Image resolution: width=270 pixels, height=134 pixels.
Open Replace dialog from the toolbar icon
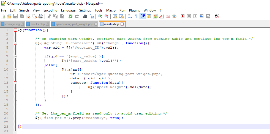pos(91,16)
